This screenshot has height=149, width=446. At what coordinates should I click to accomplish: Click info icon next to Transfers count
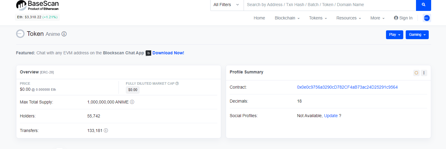point(106,130)
